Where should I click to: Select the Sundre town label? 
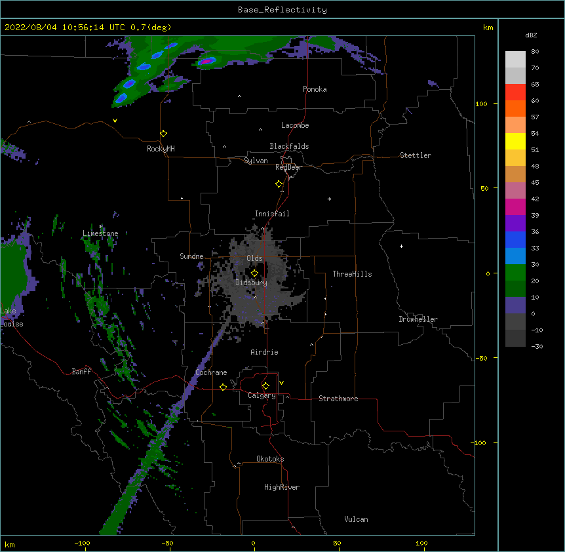(x=191, y=256)
